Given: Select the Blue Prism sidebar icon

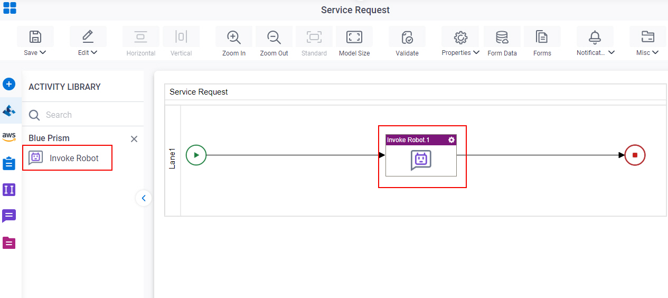Looking at the screenshot, I should click(x=9, y=110).
